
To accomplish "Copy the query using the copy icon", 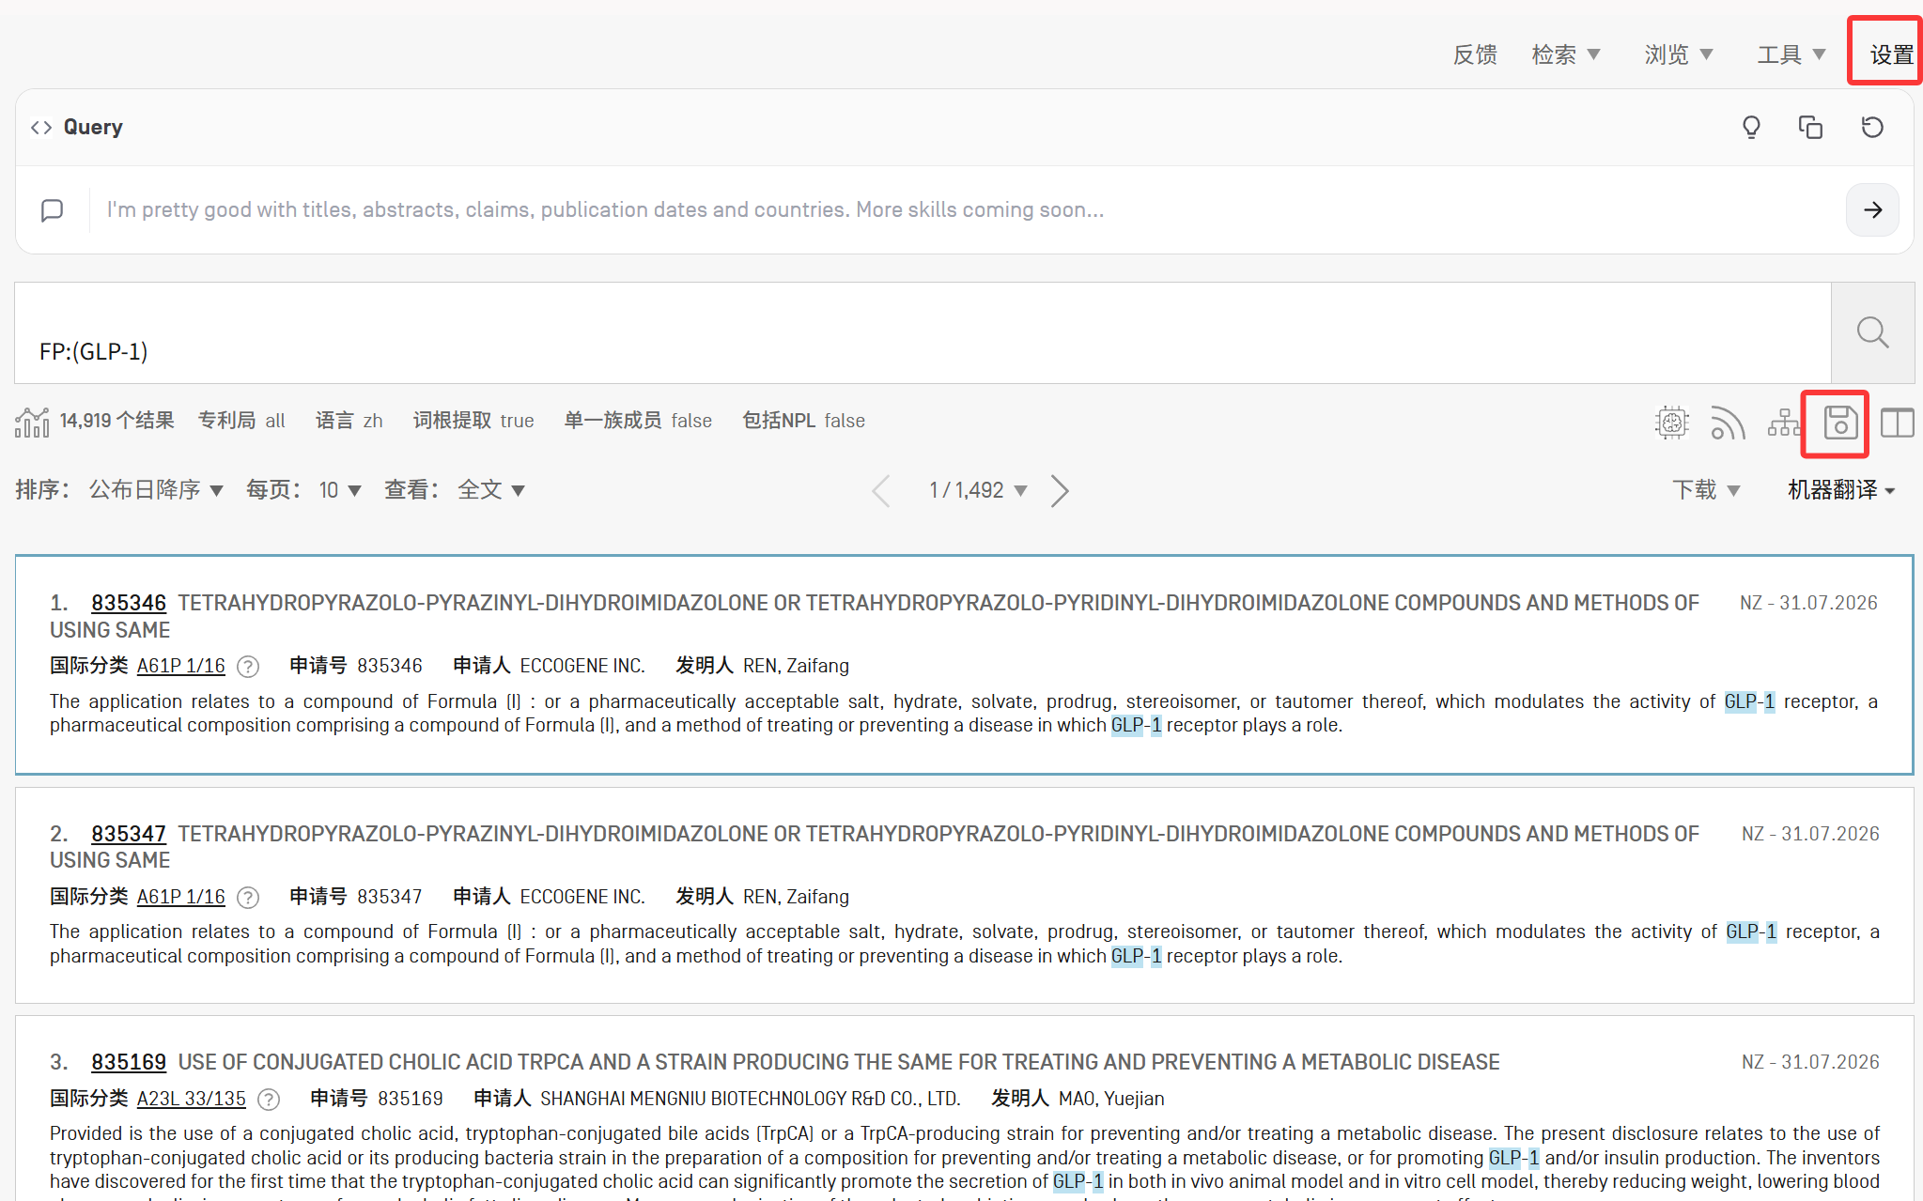I will (x=1810, y=128).
